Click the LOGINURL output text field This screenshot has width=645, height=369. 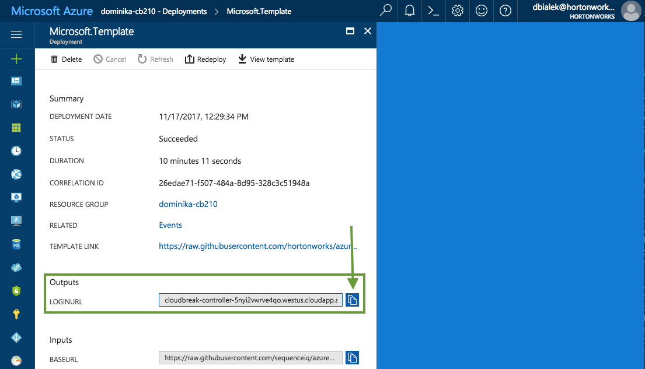[x=250, y=300]
